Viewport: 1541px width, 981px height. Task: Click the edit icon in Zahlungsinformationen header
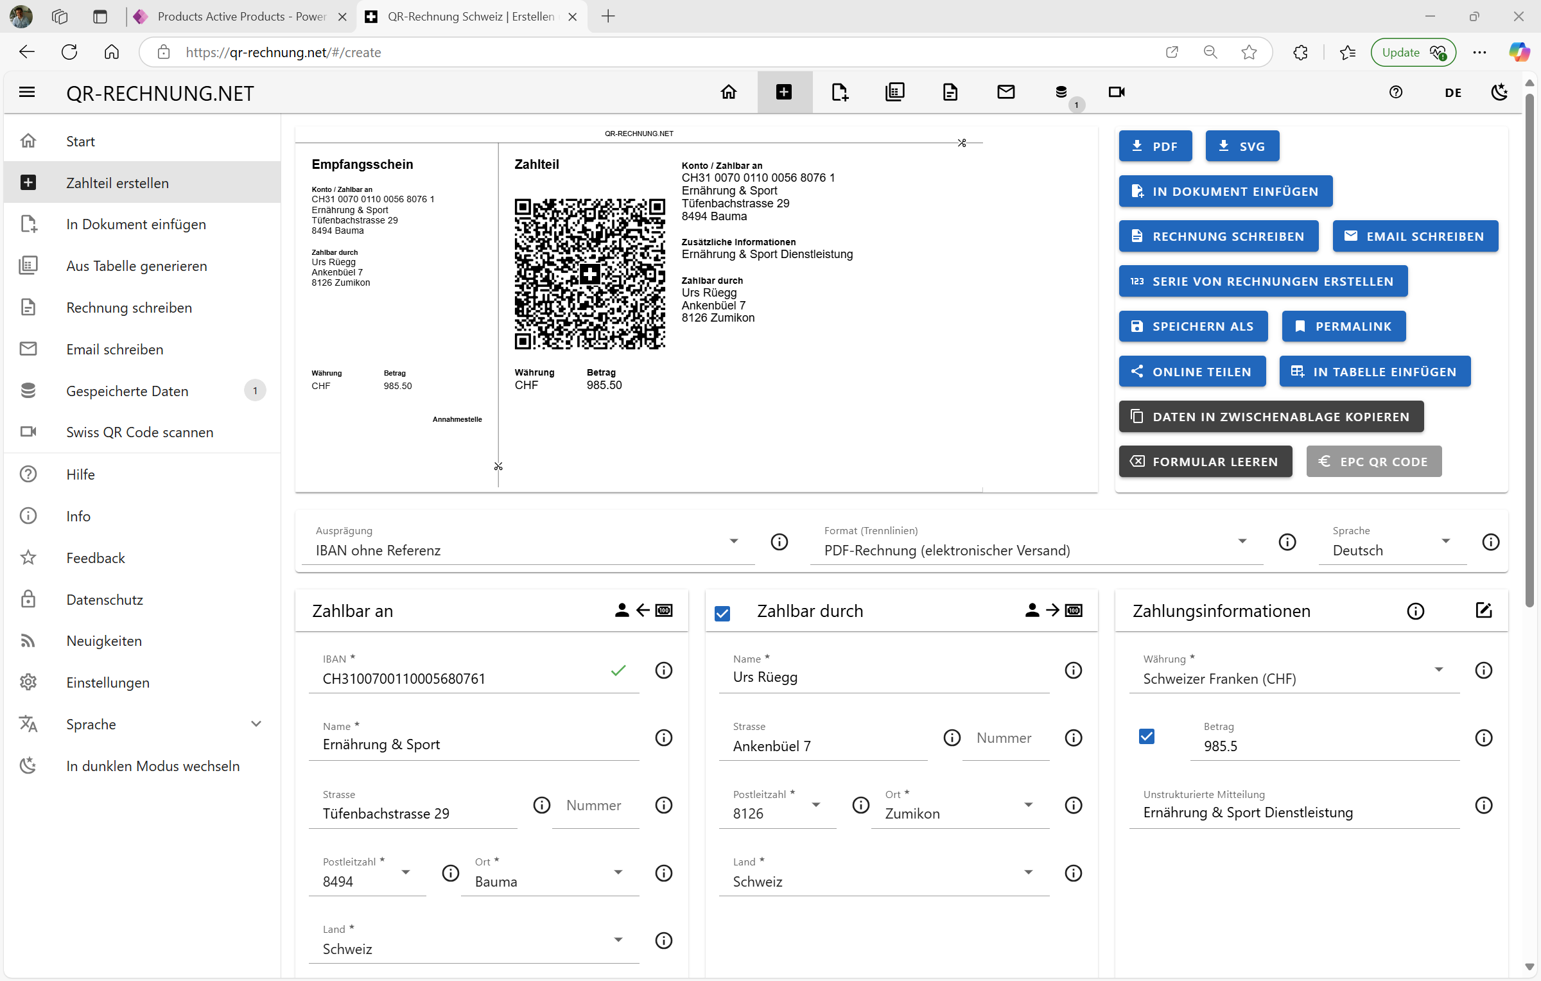(x=1484, y=611)
